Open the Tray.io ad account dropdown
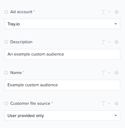 coord(62,24)
